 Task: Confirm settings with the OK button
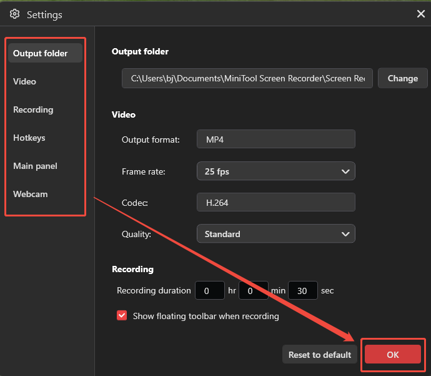point(392,355)
